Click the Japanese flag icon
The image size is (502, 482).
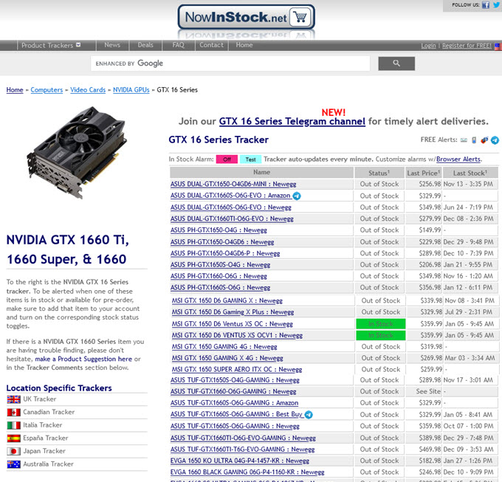coord(14,451)
